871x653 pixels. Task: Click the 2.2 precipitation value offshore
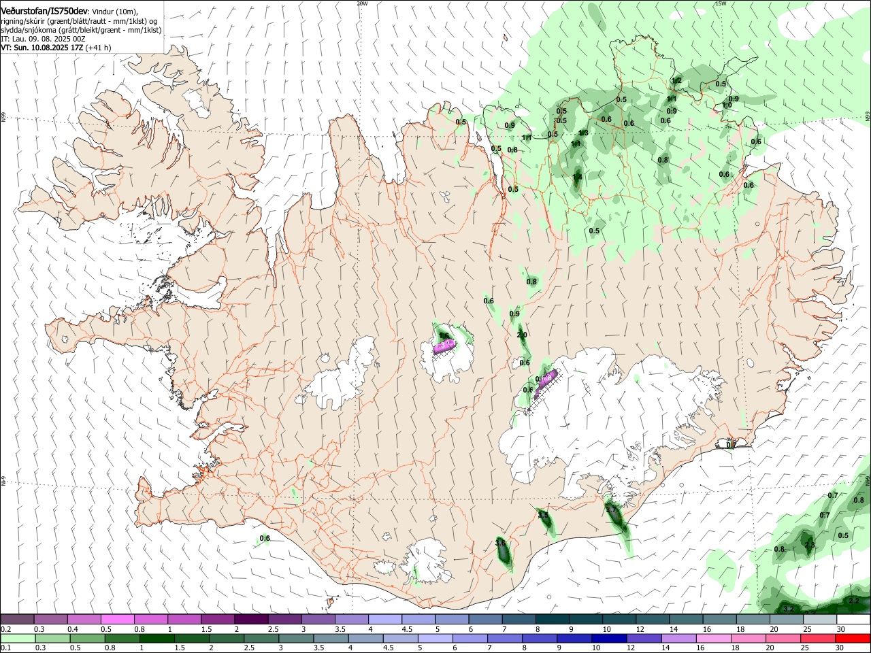click(x=854, y=601)
